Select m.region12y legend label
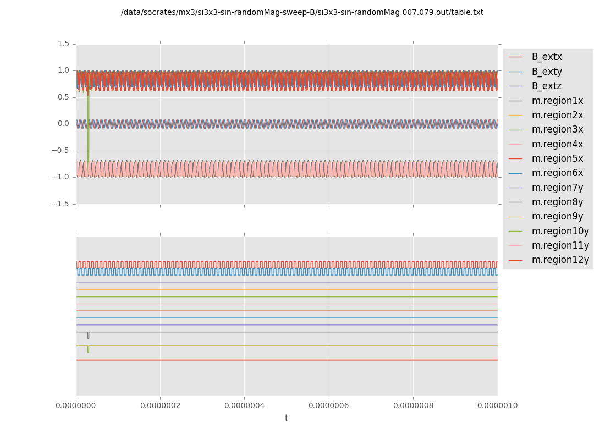Viewport: 605px width, 440px height. 560,260
